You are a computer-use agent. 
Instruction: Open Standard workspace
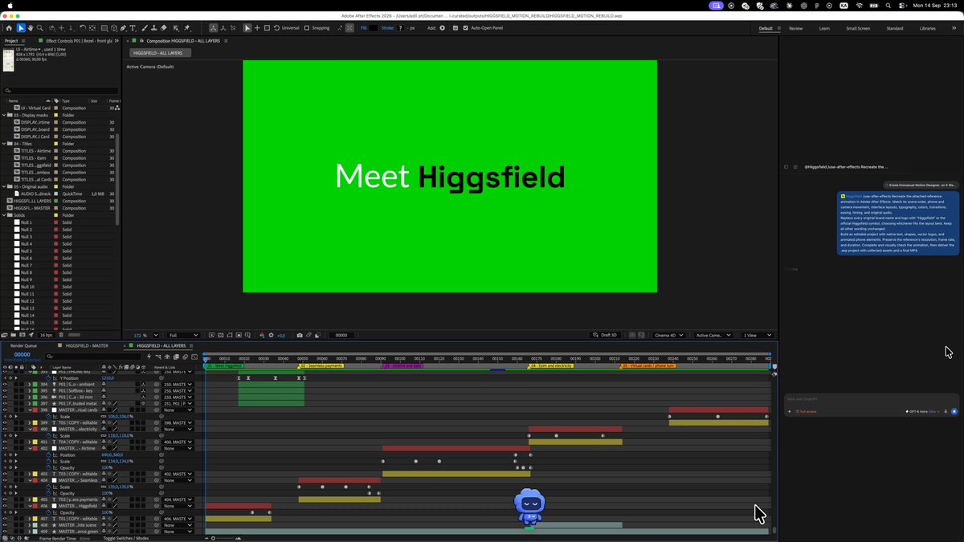coord(894,28)
